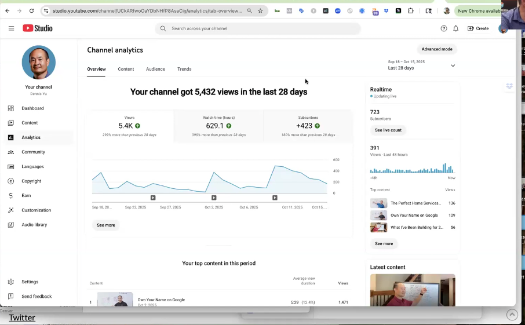Click the video marker near Sep 27 on chart
The height and width of the screenshot is (325, 525).
pos(153,198)
